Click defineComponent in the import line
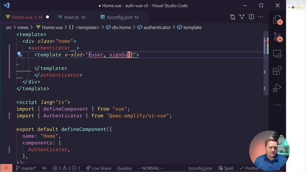 coord(66,109)
